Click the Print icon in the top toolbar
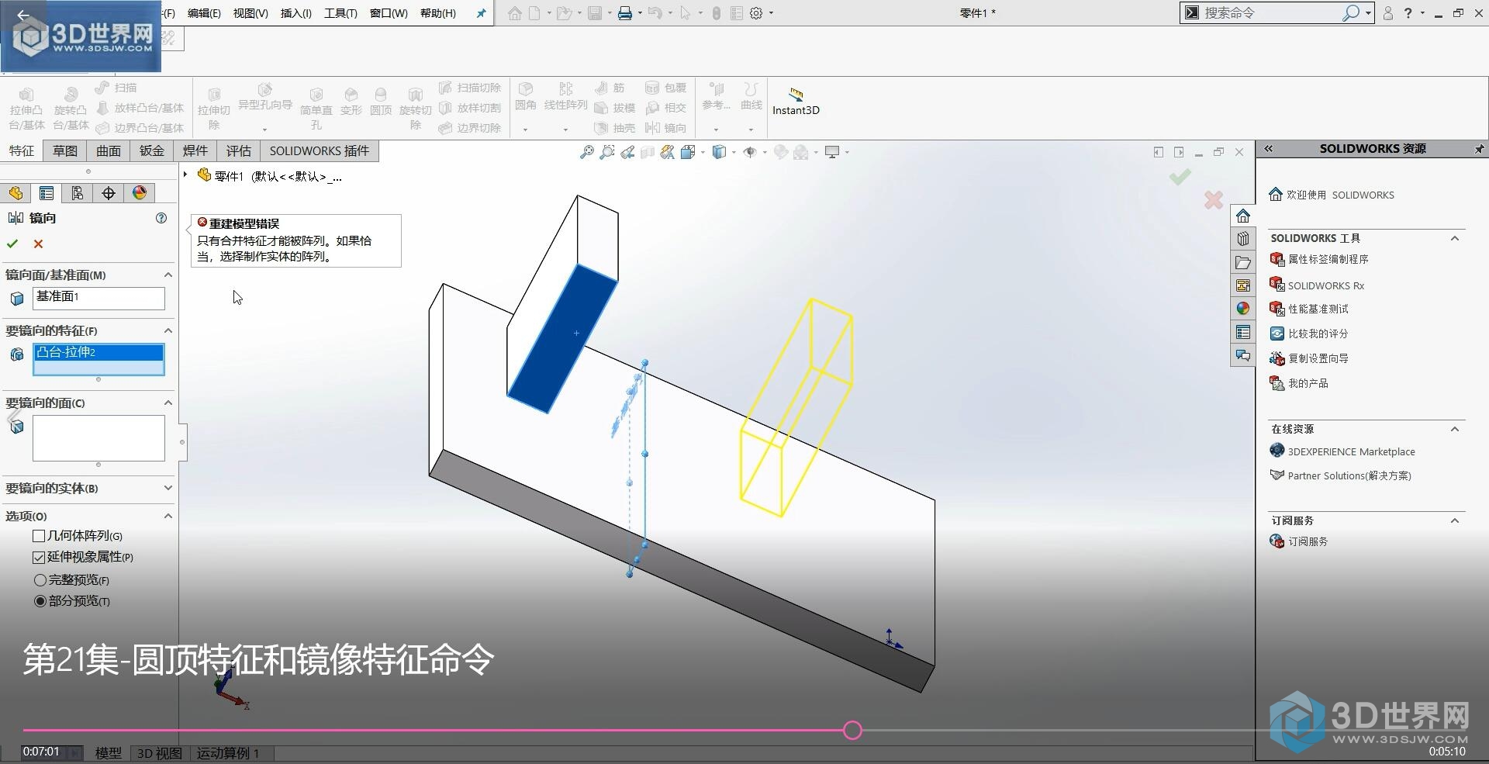The image size is (1489, 764). (625, 13)
